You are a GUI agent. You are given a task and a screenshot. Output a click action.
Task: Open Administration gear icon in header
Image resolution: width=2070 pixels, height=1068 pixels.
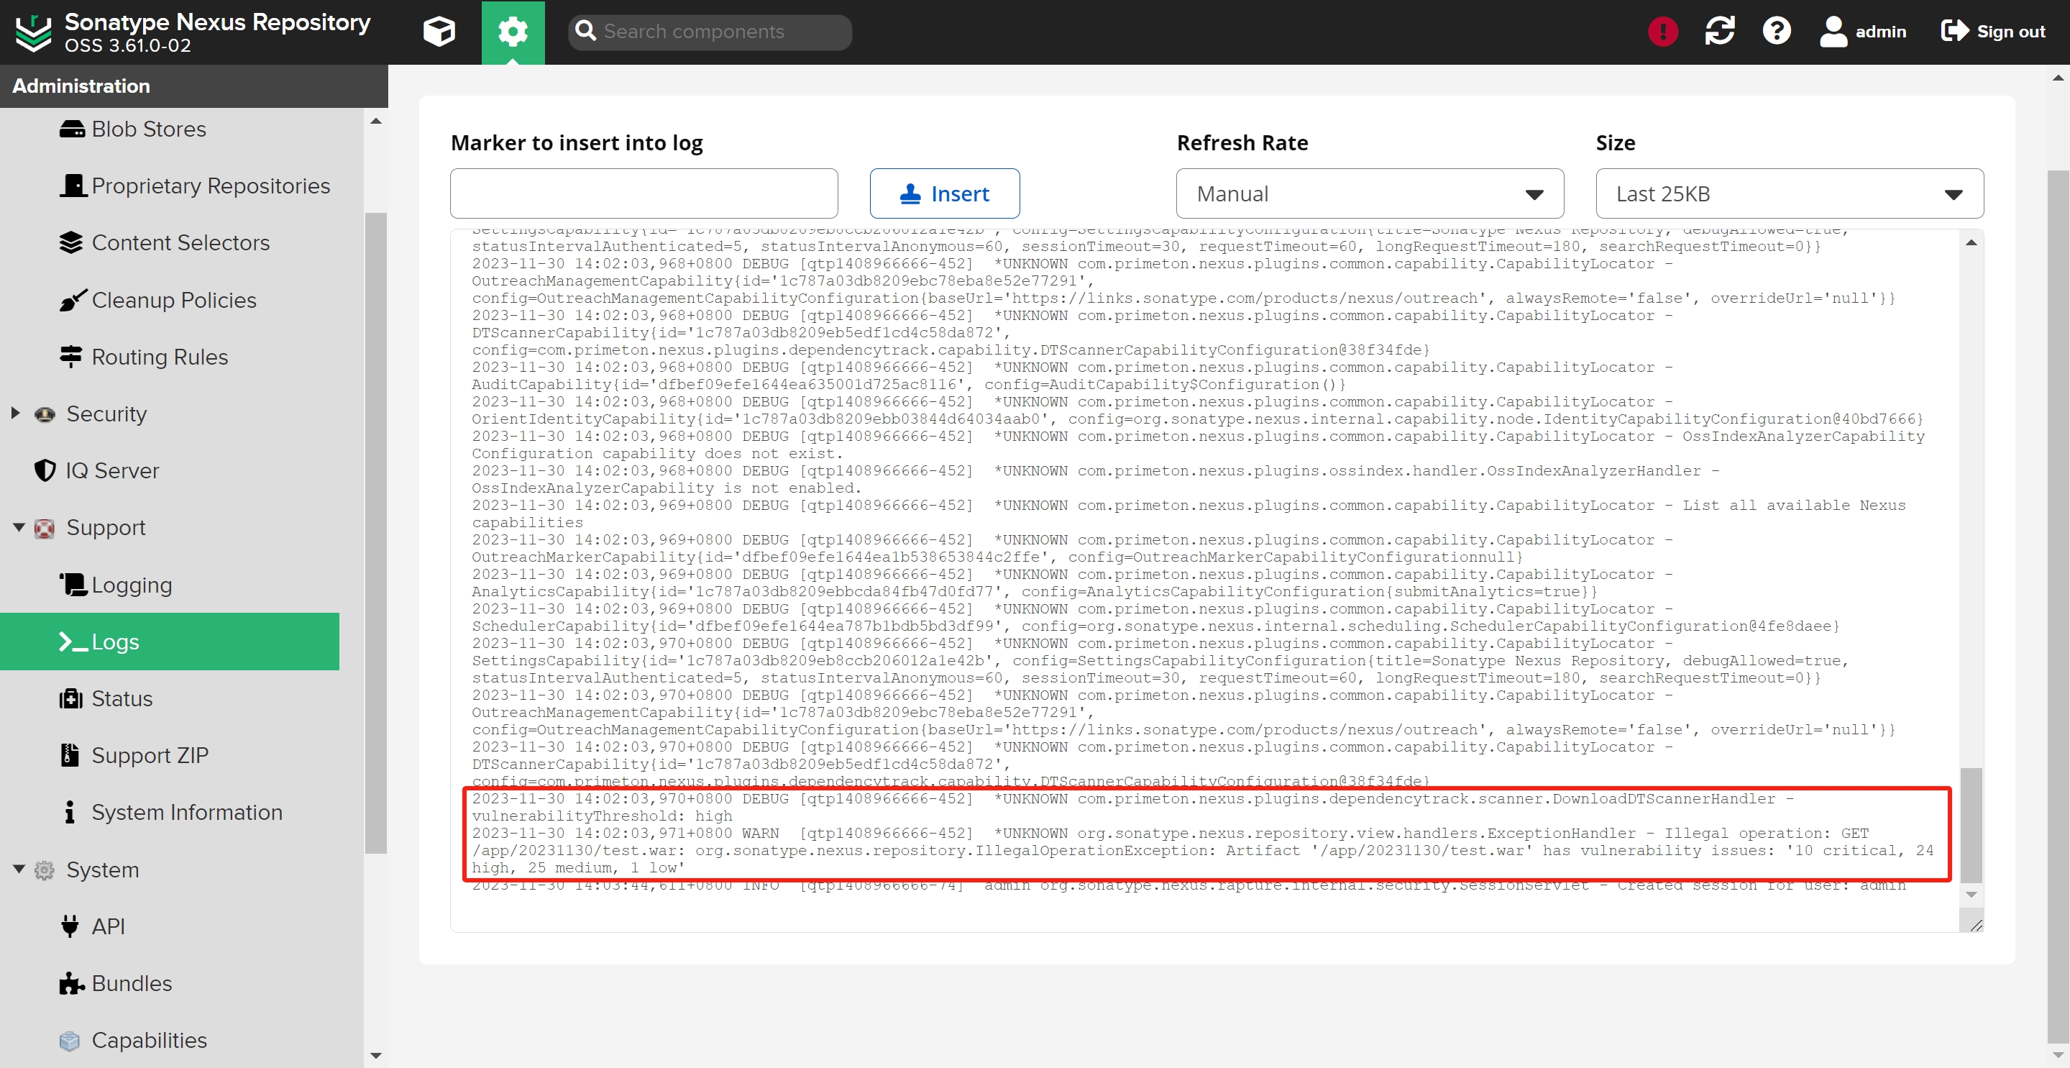[x=513, y=32]
